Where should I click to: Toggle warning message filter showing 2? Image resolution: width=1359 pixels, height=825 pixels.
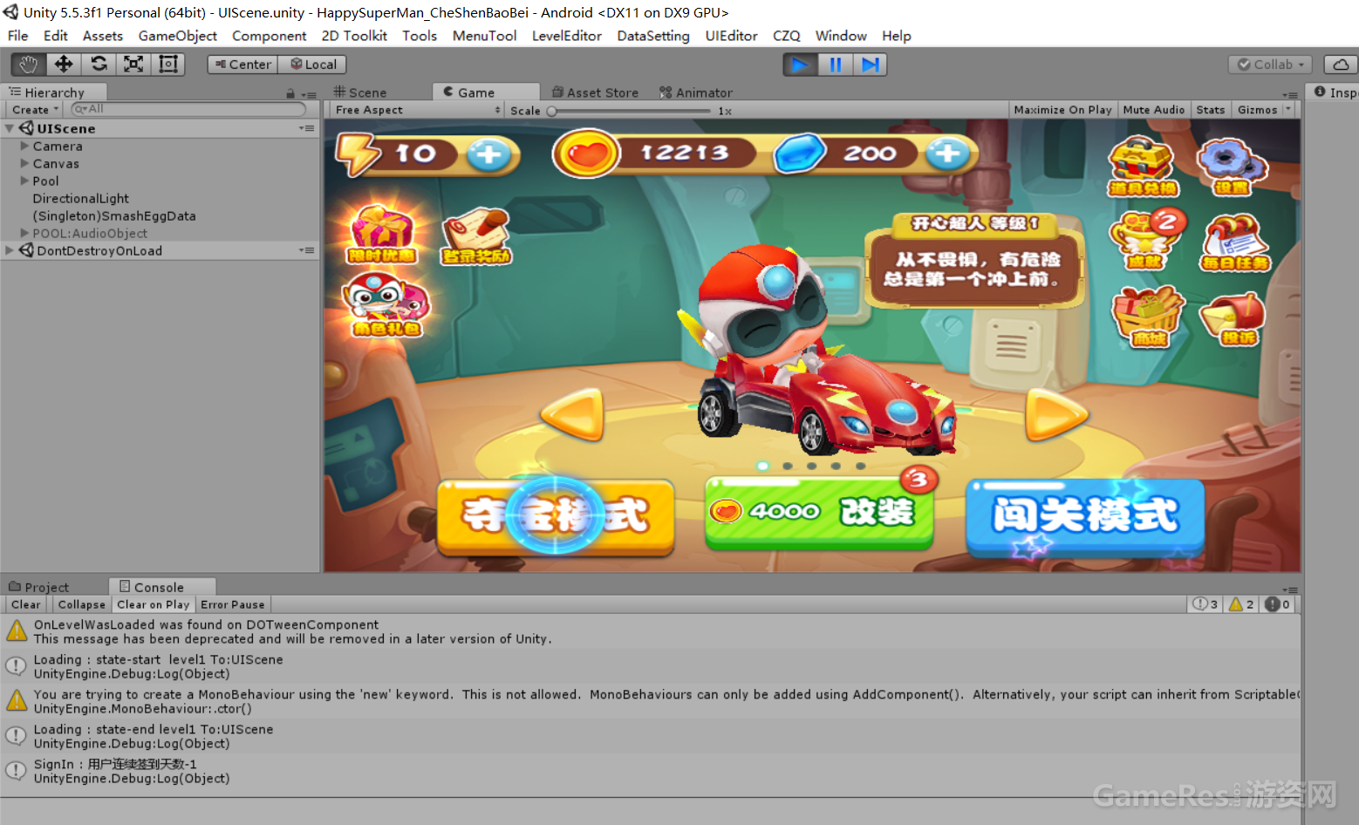(x=1241, y=604)
